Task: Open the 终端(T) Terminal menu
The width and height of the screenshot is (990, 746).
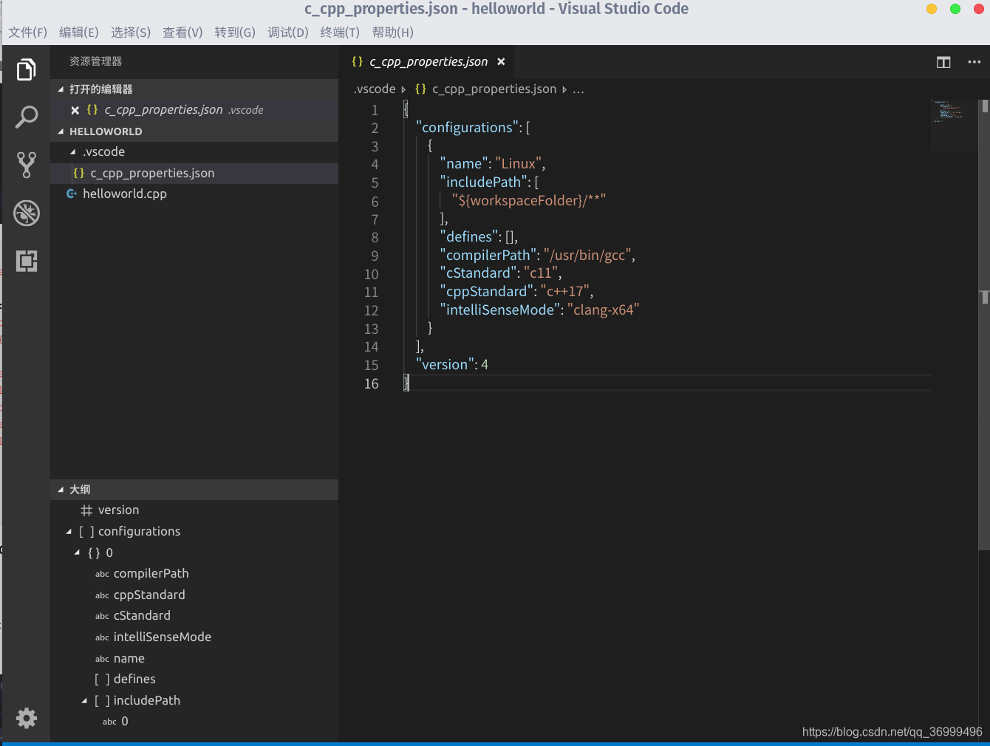Action: pyautogui.click(x=340, y=32)
